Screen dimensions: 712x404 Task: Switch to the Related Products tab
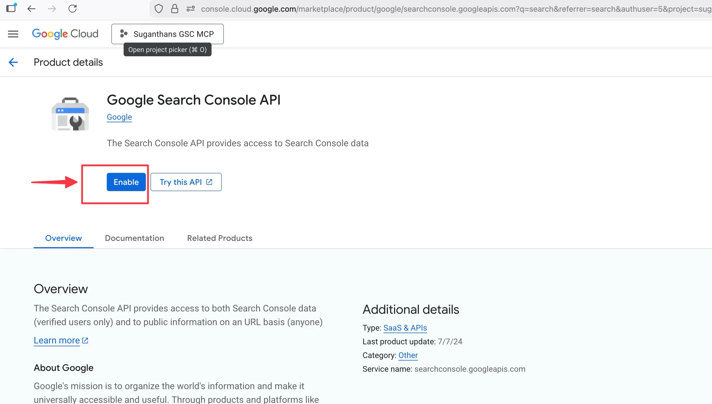[x=220, y=238]
